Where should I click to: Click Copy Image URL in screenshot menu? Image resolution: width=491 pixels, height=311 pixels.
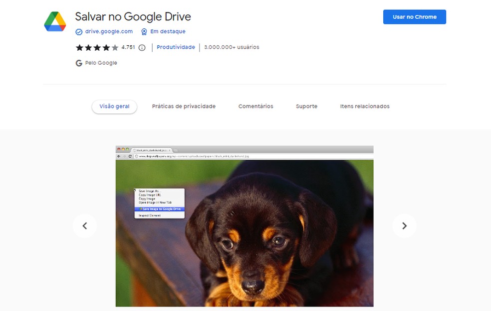[150, 195]
